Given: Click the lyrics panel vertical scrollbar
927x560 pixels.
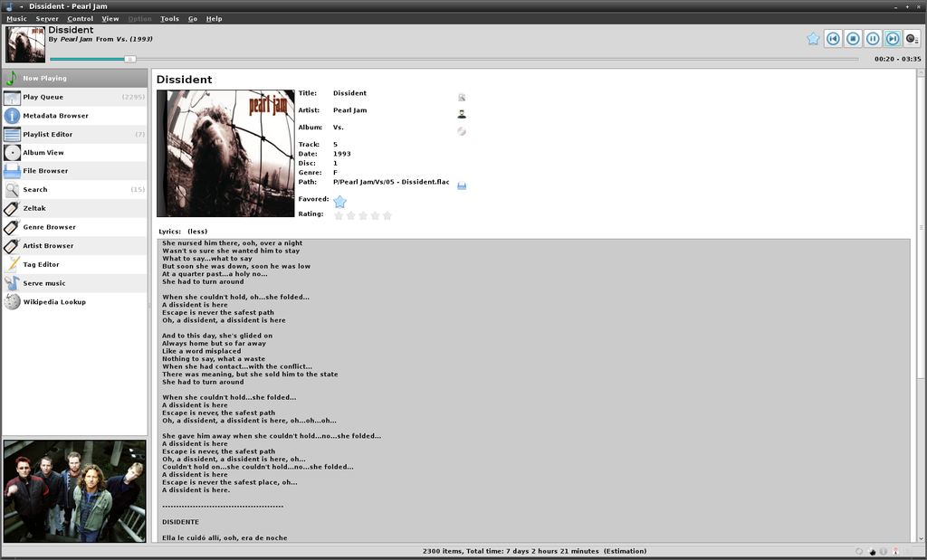Looking at the screenshot, I should tap(921, 305).
